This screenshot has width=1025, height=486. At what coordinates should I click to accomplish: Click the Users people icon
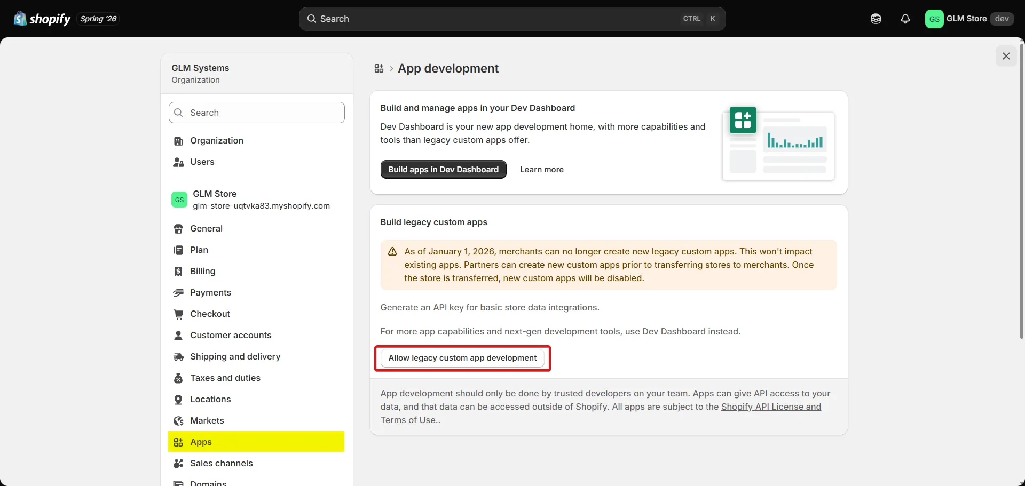tap(178, 162)
